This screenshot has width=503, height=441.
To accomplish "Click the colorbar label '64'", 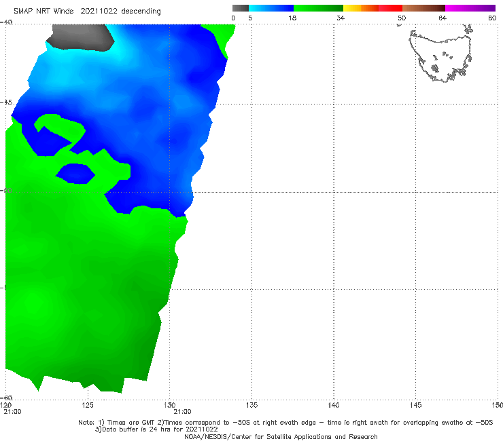I will tap(443, 18).
